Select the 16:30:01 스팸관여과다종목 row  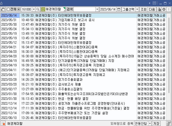(x=83, y=52)
